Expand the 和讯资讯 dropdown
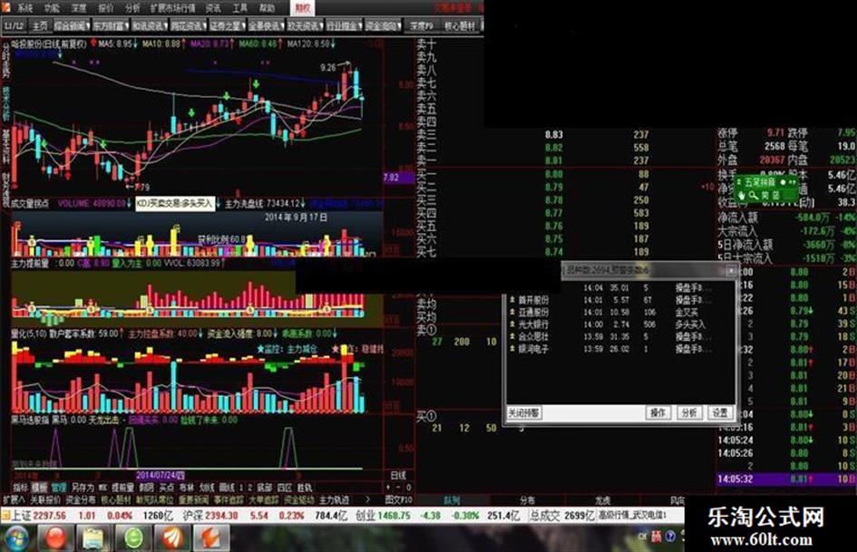Screen dimensions: 857x552 (150, 25)
